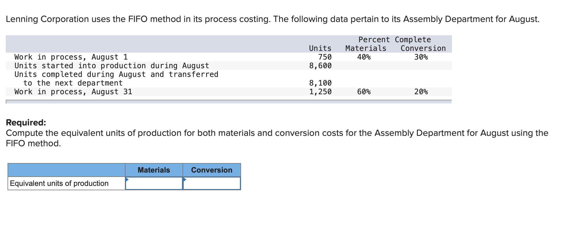Select the 8,600 units value
The image size is (572, 244).
coord(320,66)
